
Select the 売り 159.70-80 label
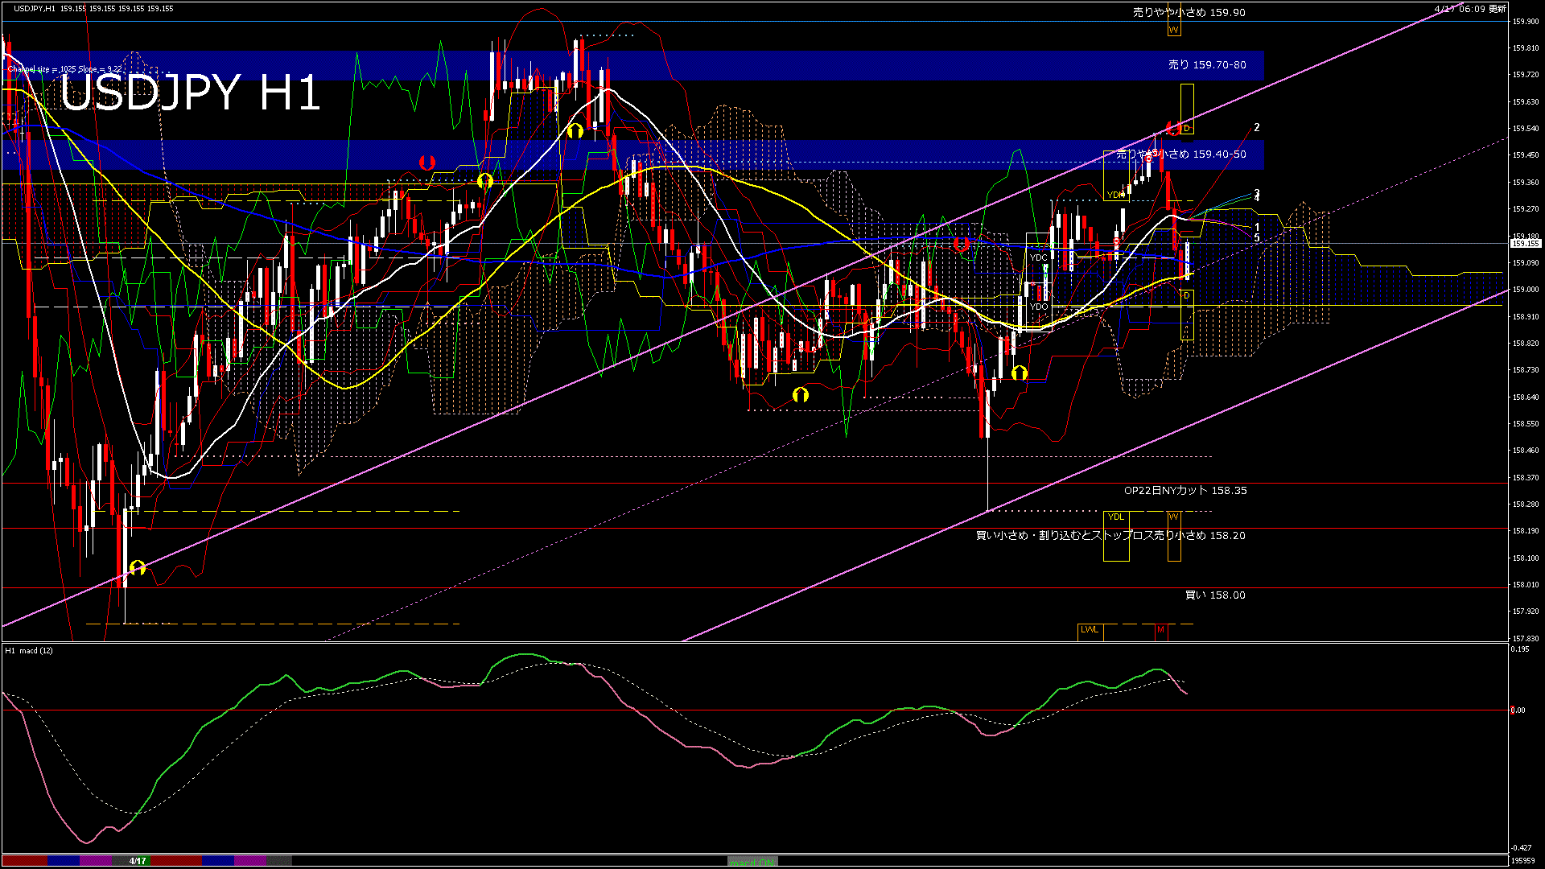[x=1206, y=65]
